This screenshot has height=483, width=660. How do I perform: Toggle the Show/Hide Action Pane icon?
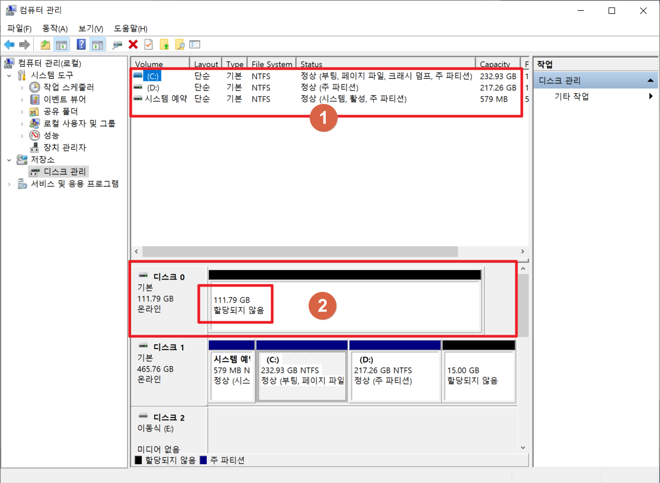tap(97, 44)
